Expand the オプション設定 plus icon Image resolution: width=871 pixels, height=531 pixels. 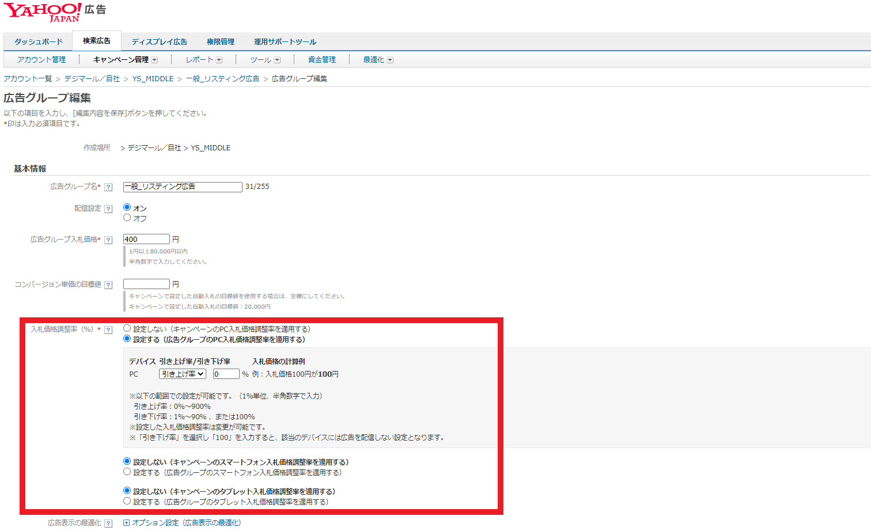coord(127,523)
